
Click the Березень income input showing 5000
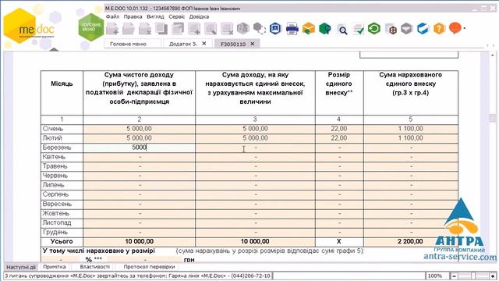(x=139, y=148)
